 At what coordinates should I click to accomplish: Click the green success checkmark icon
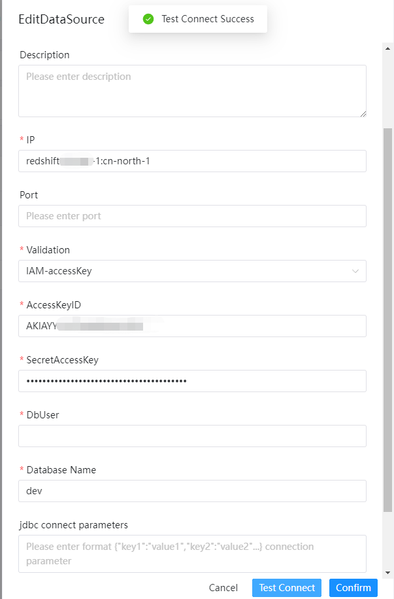pos(148,19)
